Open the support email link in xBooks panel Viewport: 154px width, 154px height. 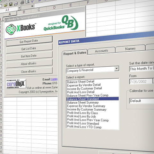coord(54,79)
